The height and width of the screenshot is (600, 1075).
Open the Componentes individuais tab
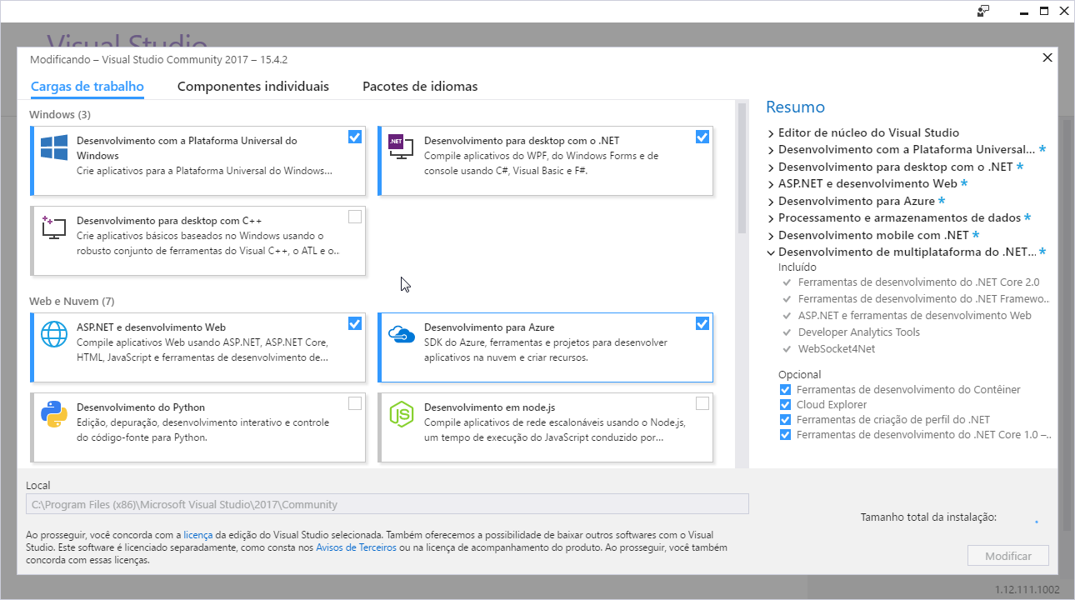pyautogui.click(x=253, y=87)
